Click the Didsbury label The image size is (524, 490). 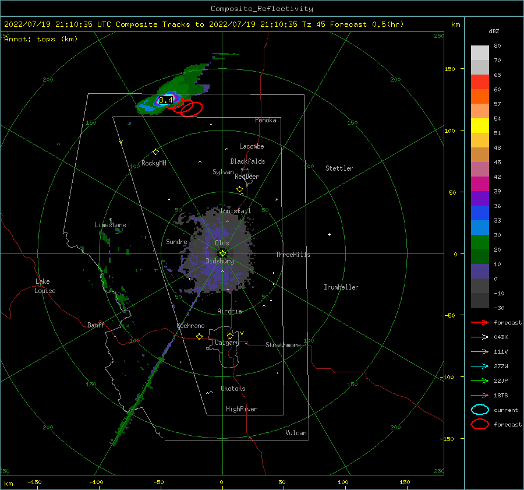tap(220, 261)
